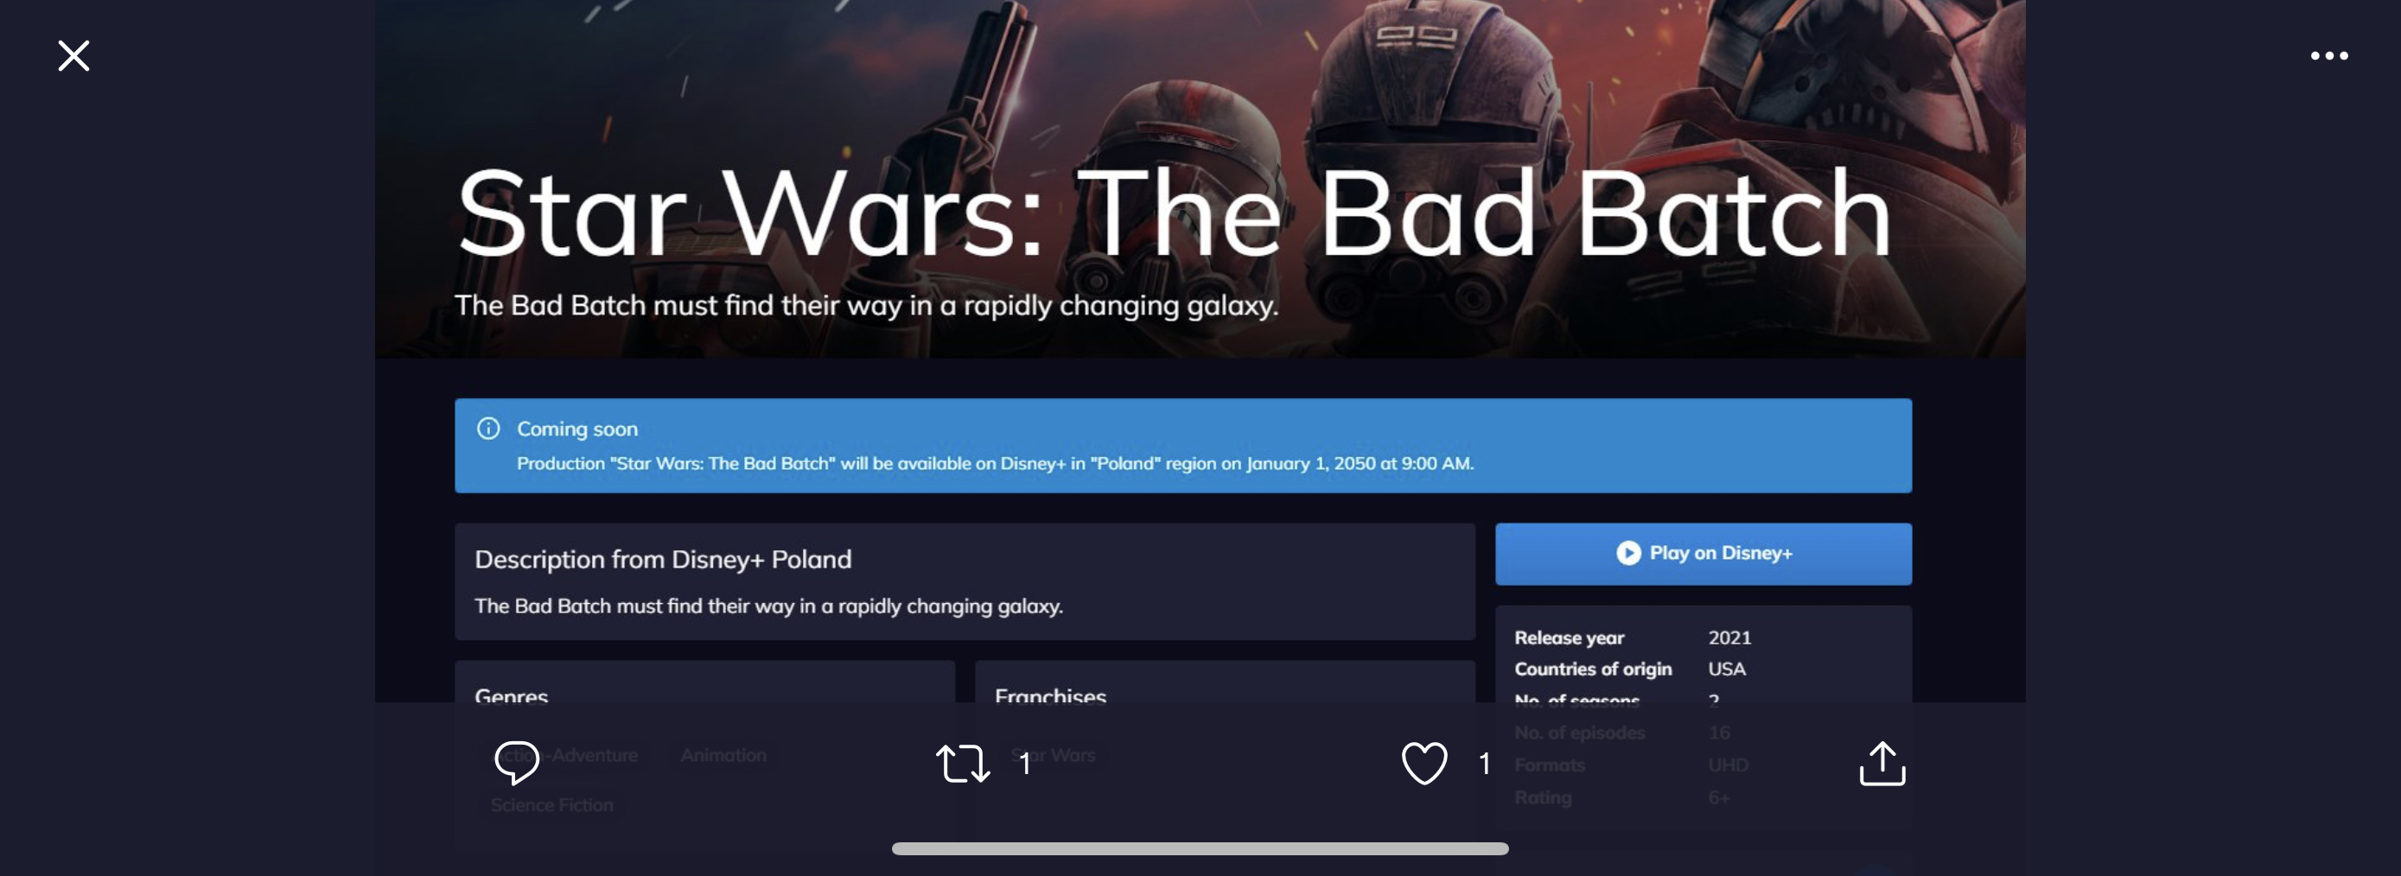Select the Animation genre tag
The image size is (2401, 876).
(x=723, y=755)
